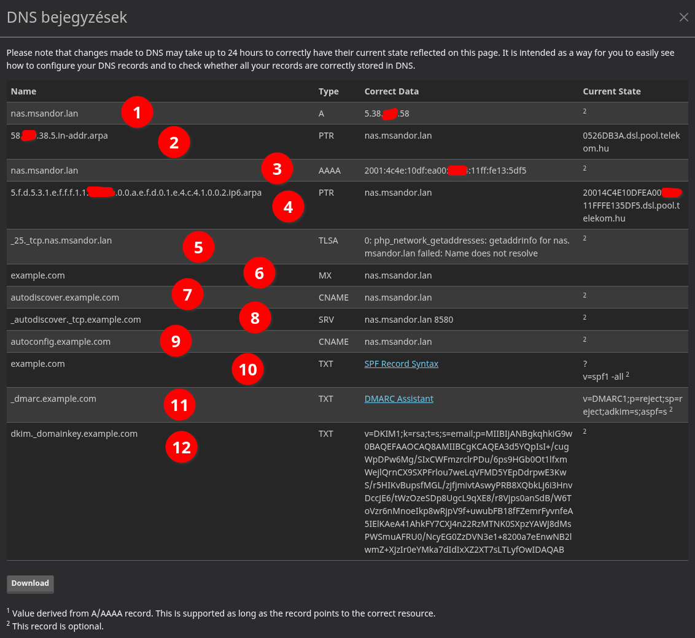Click the MX record's nas.msandor.lan data
Screen dimensions: 695x638
pyautogui.click(x=398, y=276)
